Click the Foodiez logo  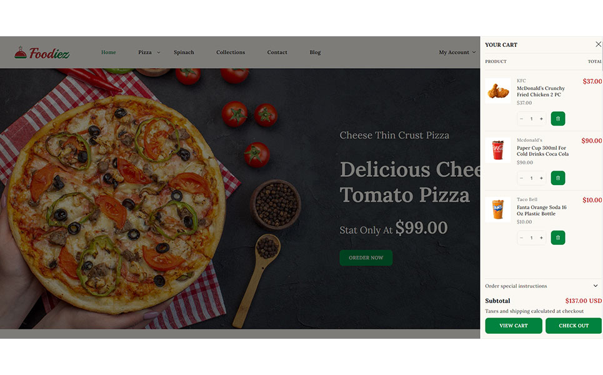tap(42, 52)
